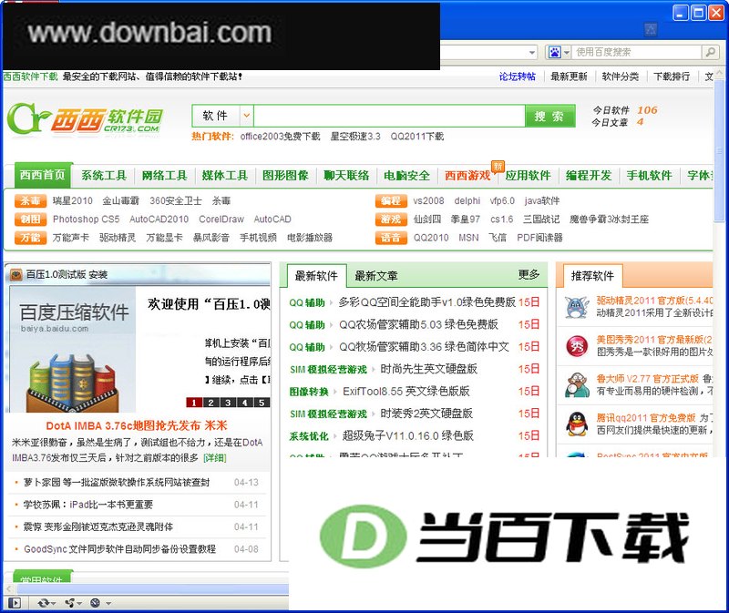
Task: Toggle the panel sidebar icon in status bar
Action: coord(15,603)
